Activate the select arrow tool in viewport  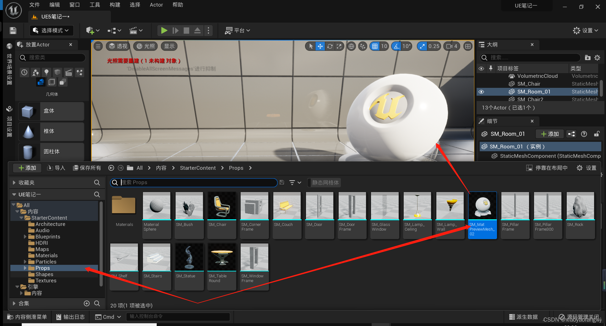tap(311, 46)
